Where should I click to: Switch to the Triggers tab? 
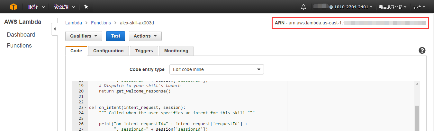tap(144, 51)
